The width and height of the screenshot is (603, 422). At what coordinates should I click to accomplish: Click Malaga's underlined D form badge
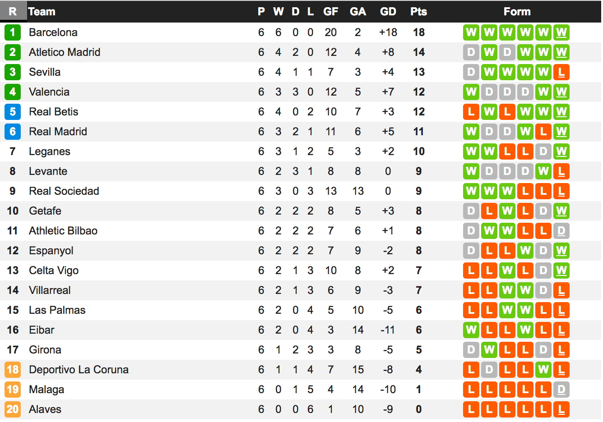[x=561, y=390]
